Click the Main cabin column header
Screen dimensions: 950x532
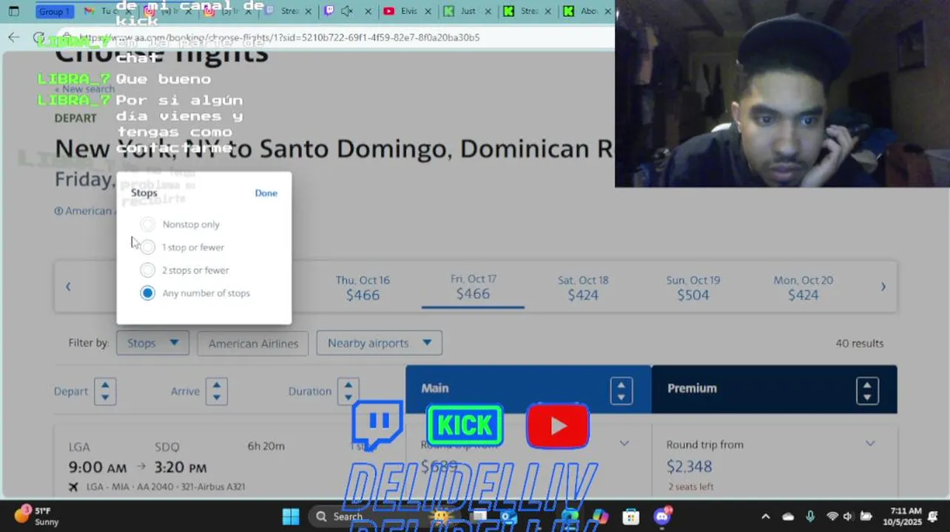tap(528, 389)
